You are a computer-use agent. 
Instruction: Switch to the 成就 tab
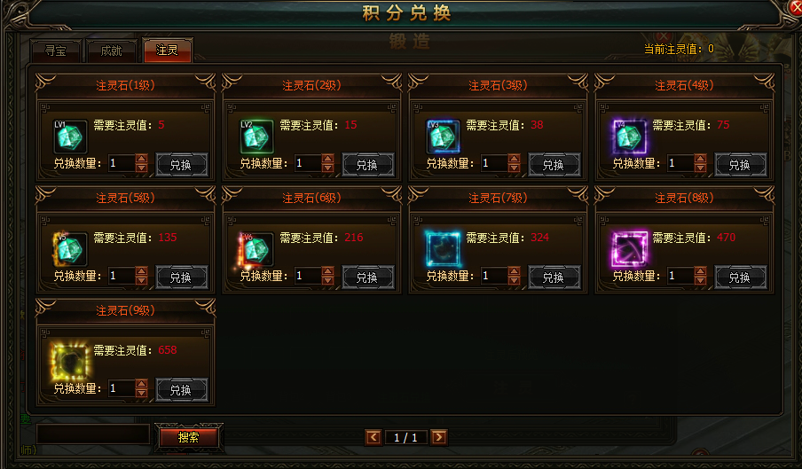tap(112, 51)
